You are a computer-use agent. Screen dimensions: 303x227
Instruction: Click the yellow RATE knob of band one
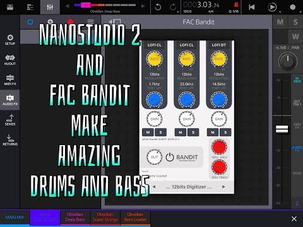click(x=154, y=59)
